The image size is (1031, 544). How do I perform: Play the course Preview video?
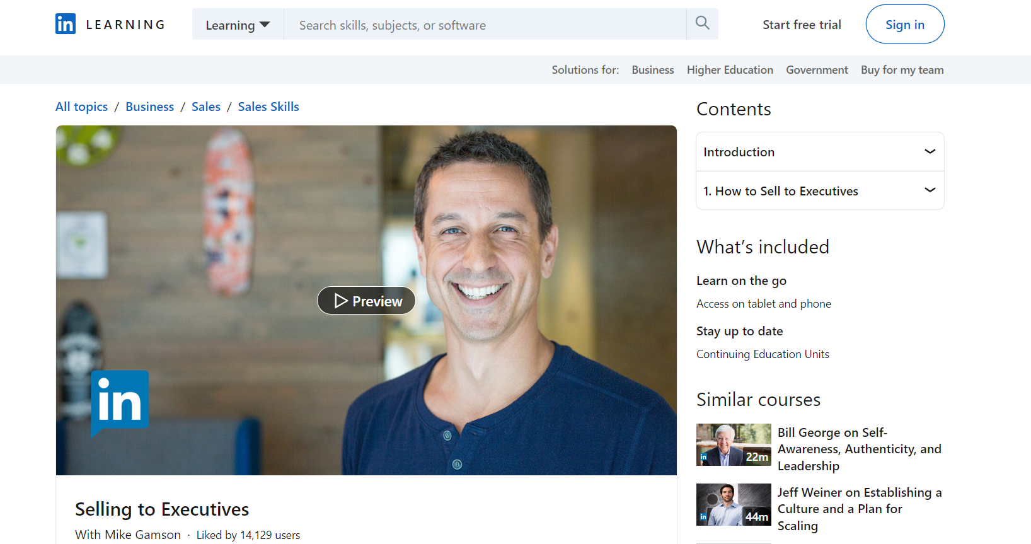[366, 301]
